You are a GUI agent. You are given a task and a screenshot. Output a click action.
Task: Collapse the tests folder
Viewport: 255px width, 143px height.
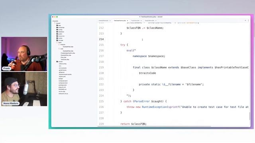click(59, 43)
